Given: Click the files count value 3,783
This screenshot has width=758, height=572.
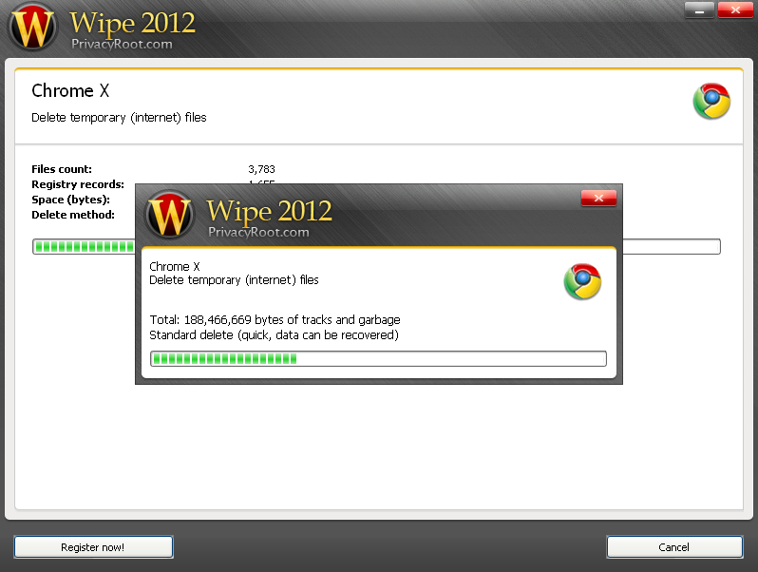Looking at the screenshot, I should click(x=261, y=169).
